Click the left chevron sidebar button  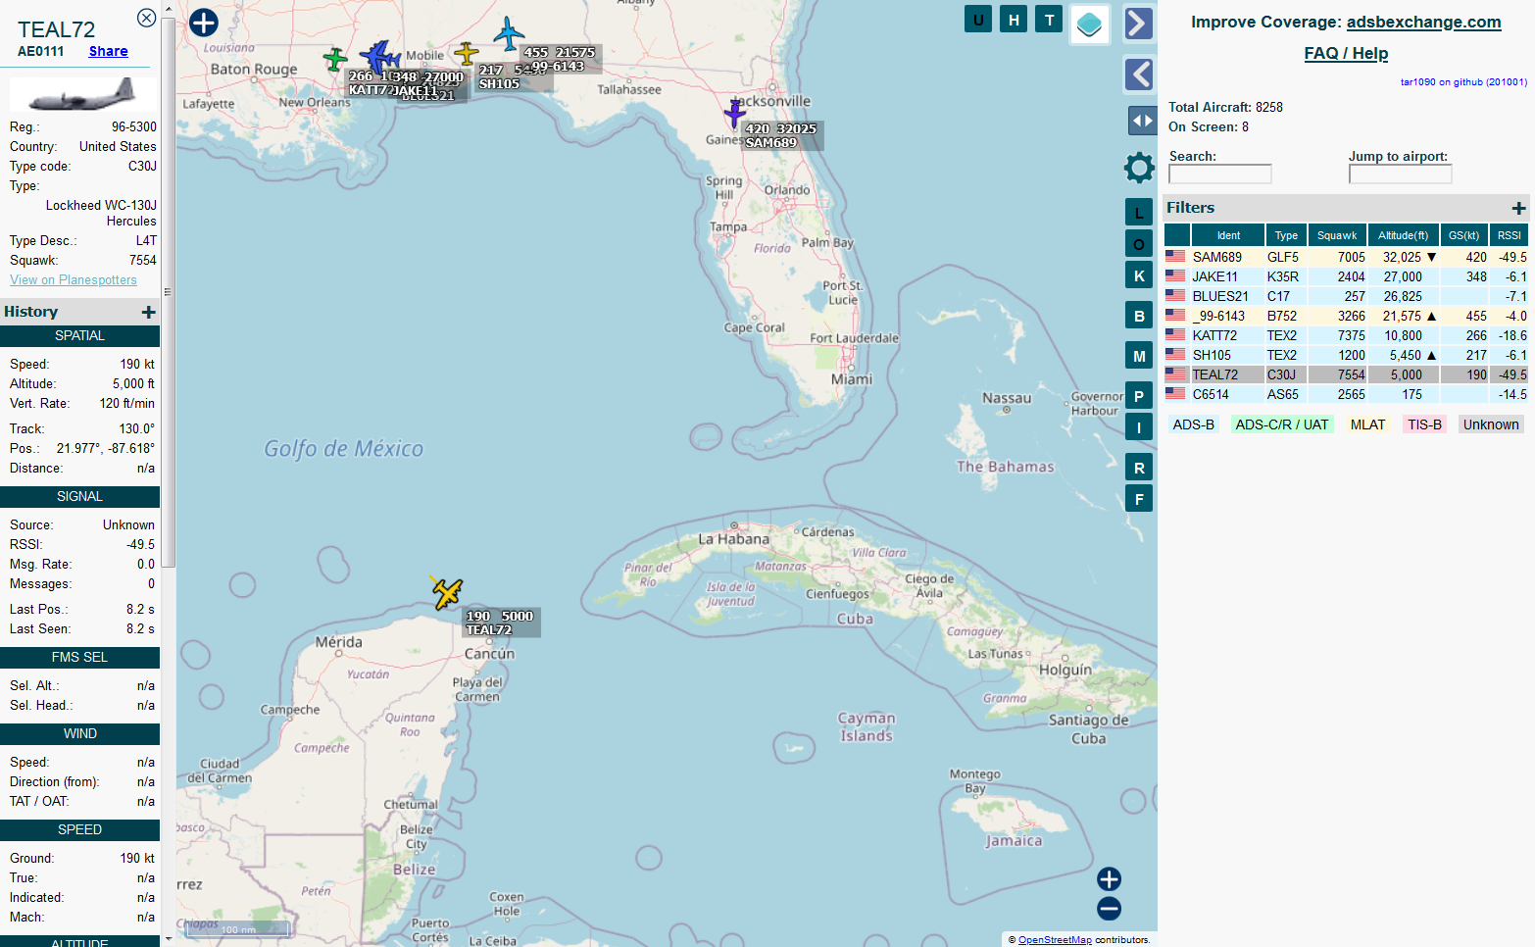1138,75
